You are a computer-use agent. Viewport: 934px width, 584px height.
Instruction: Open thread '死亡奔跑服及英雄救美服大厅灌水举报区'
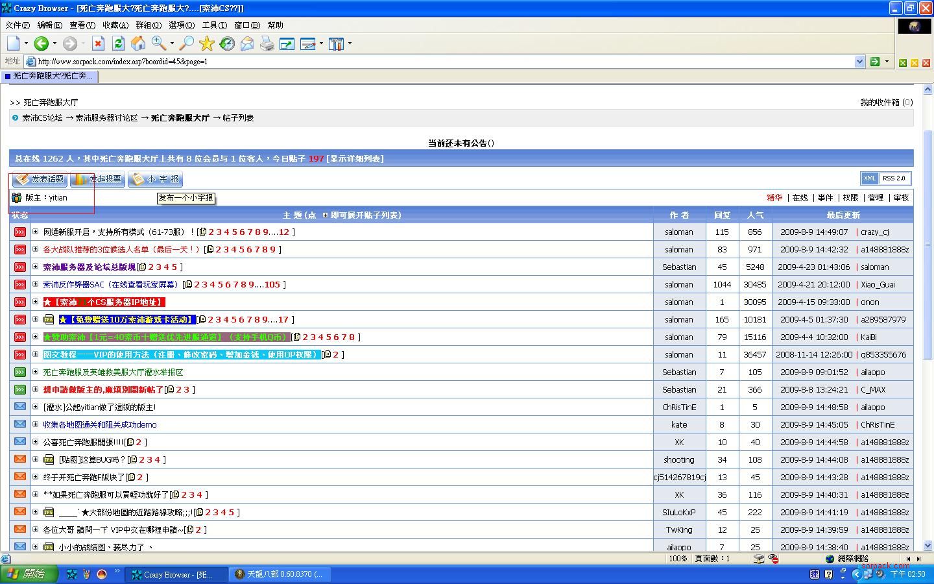[x=113, y=372]
